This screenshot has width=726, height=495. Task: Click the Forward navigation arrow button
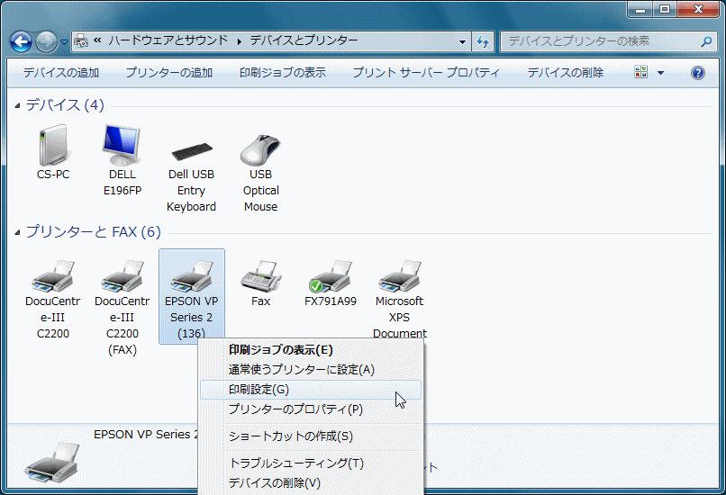click(x=46, y=41)
